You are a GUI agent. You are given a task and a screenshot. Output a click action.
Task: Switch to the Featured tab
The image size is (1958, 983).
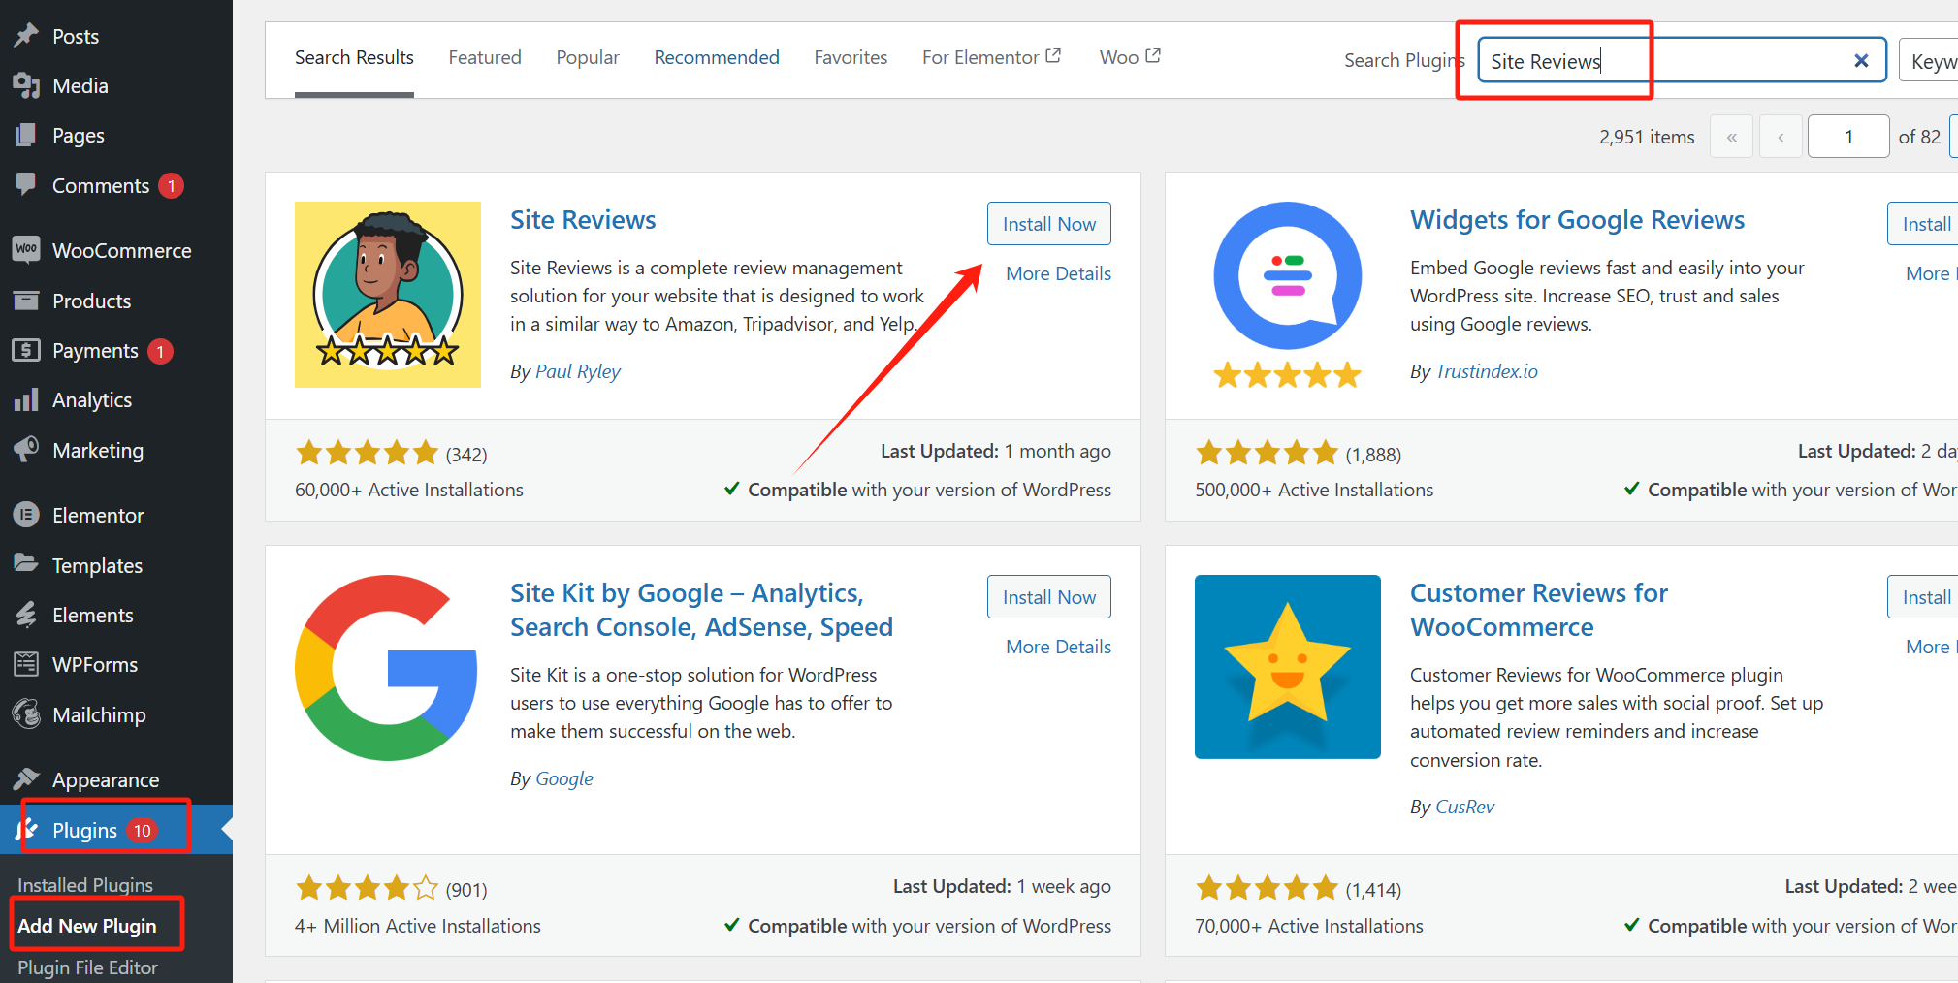485,58
